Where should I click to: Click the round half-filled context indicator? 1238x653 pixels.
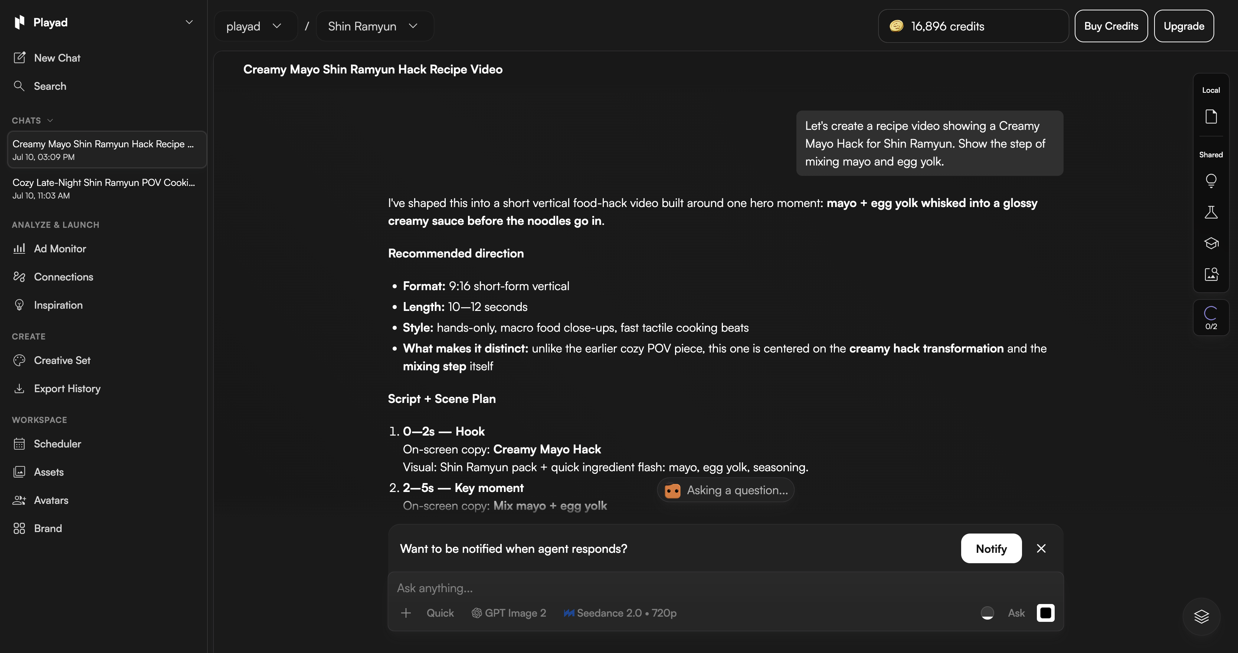pos(987,613)
